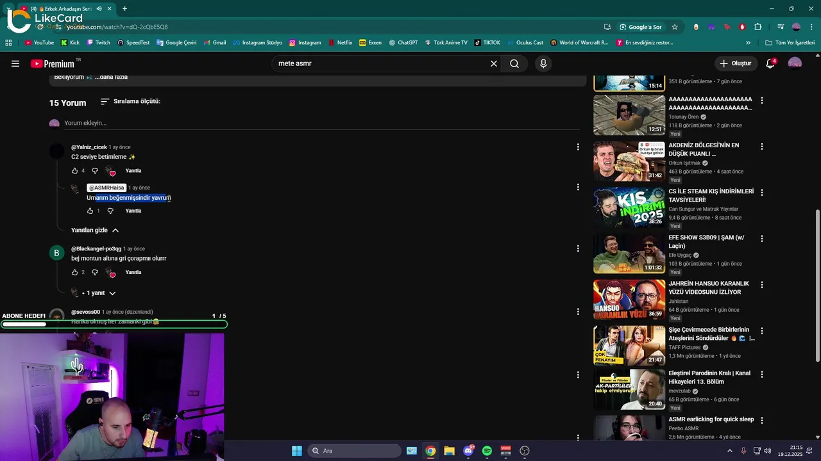Image resolution: width=821 pixels, height=461 pixels.
Task: Open the 'Tüm Yer İşaretleri' bookmarks folder
Action: point(790,43)
